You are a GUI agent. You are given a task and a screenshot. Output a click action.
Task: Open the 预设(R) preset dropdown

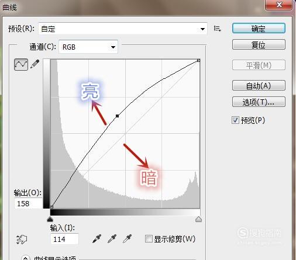pos(123,29)
